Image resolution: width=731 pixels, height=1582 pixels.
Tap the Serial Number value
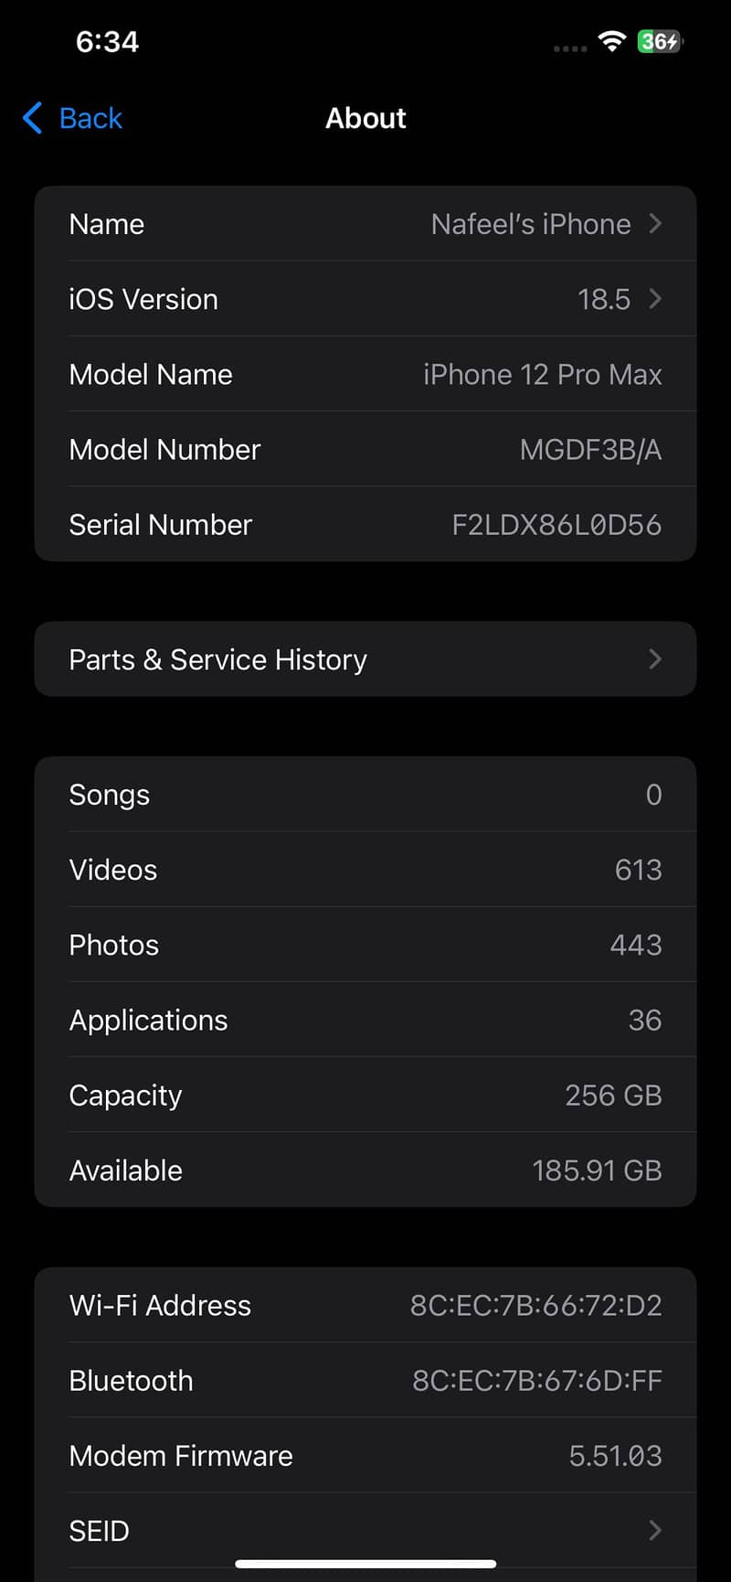[556, 525]
